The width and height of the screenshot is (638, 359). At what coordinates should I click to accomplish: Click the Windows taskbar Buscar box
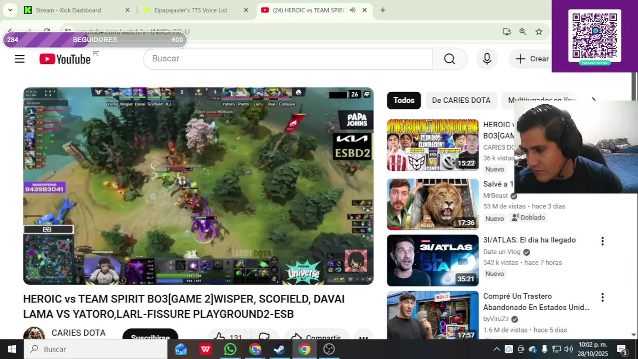[96, 349]
